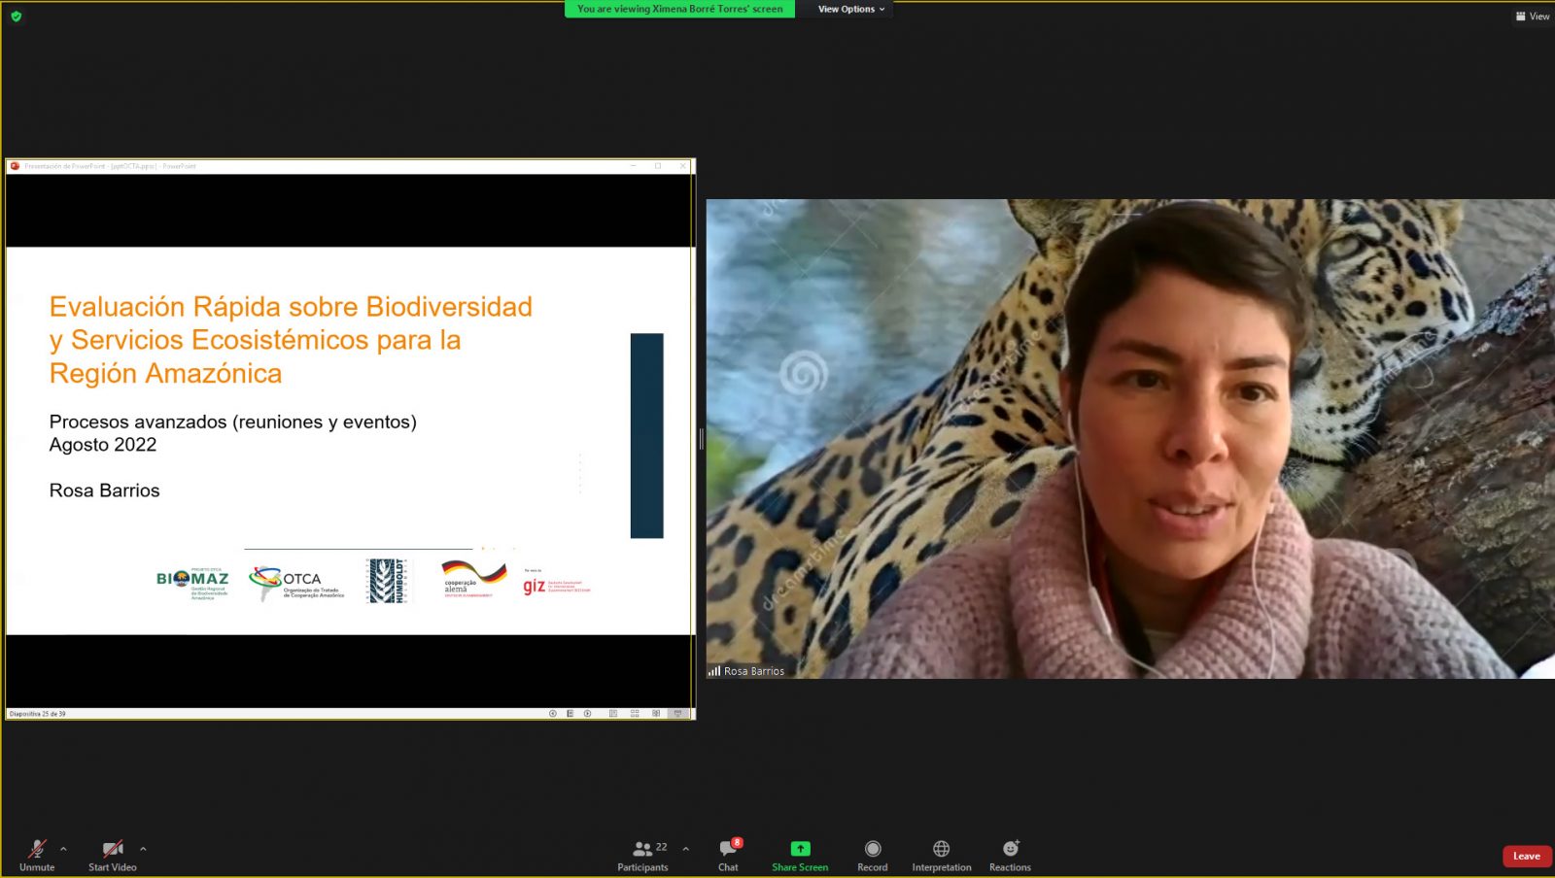
Task: Leave the meeting
Action: (x=1526, y=856)
